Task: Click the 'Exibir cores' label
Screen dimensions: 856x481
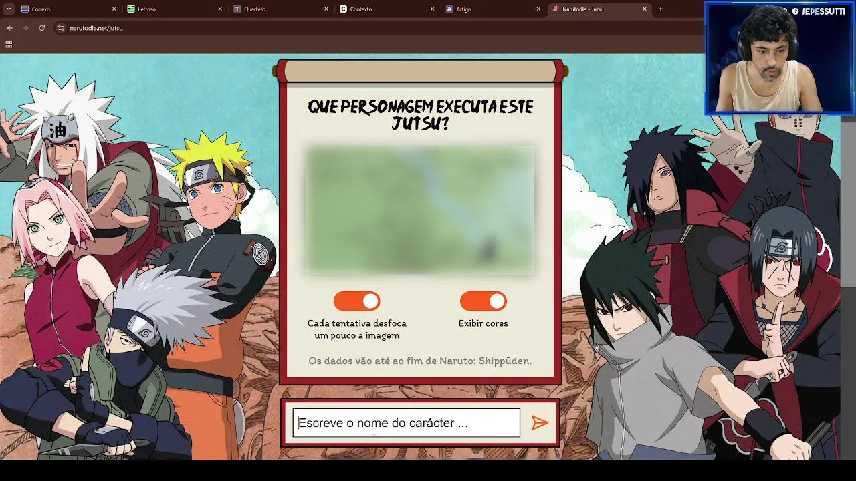Action: coord(483,323)
